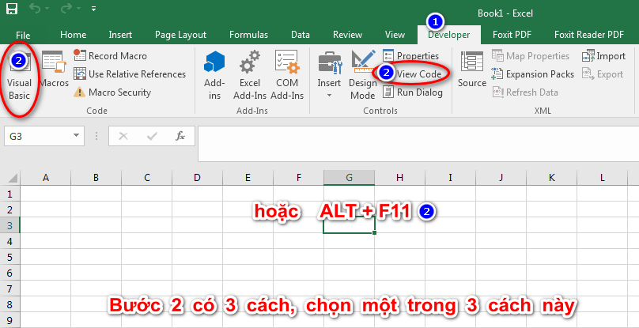Select row 5 header

pyautogui.click(x=10, y=257)
